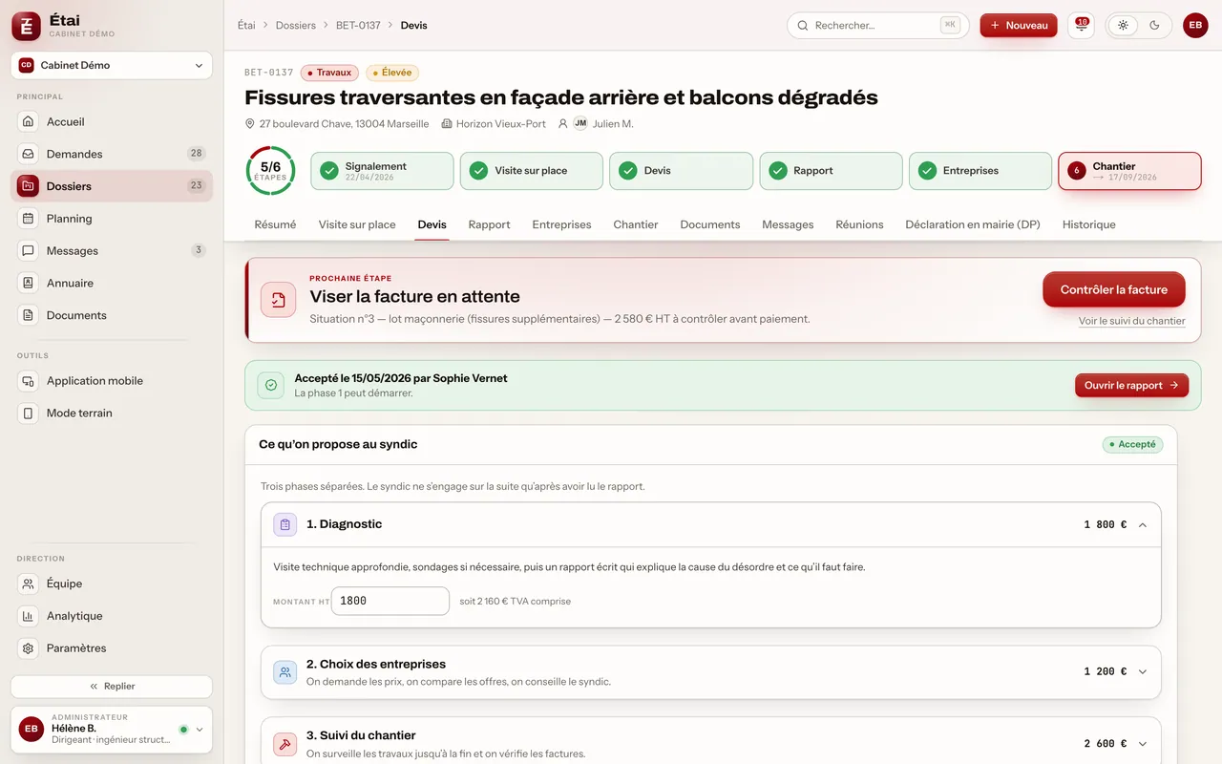1222x764 pixels.
Task: Click the Équipe people icon
Action: pyautogui.click(x=29, y=584)
